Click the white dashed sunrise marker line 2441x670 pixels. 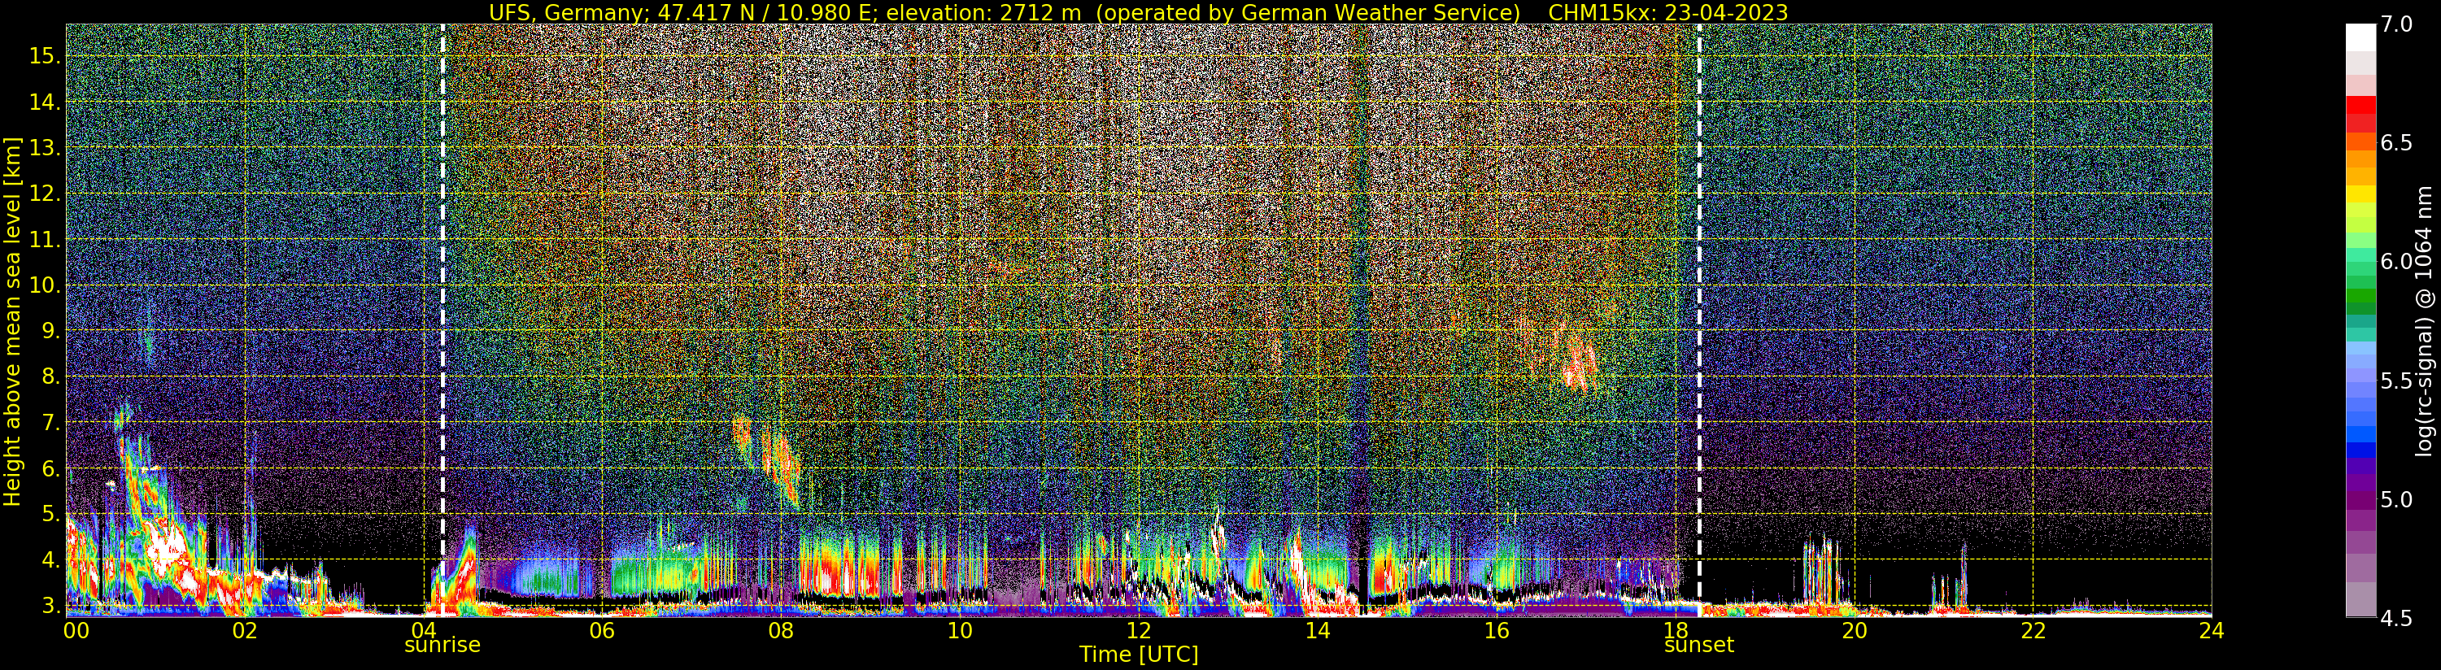click(442, 320)
